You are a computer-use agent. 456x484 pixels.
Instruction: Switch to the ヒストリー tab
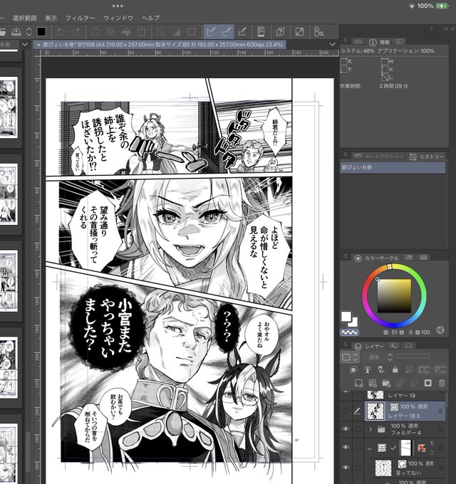426,157
